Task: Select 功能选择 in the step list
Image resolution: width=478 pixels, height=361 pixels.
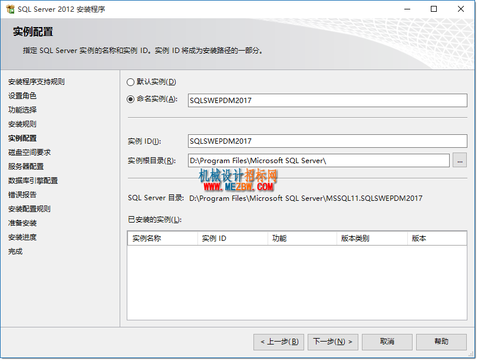Action: [x=22, y=110]
